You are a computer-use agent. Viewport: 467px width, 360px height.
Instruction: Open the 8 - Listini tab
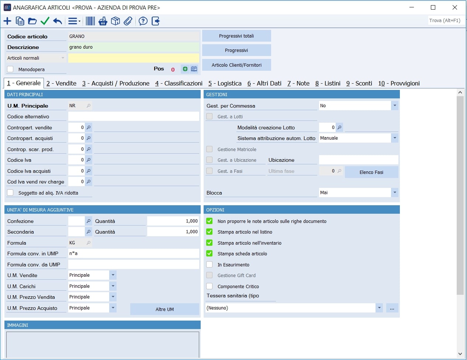tap(328, 83)
